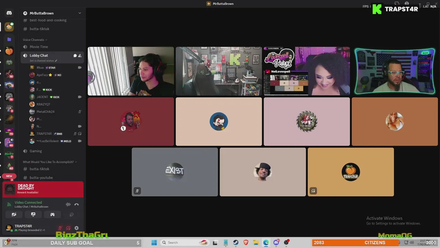Focus red-haired avatar participant tile
Screen dimensions: 440x248
coord(307,122)
